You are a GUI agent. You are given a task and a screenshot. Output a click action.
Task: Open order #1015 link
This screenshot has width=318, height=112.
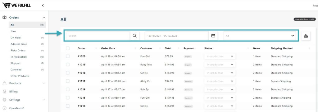82,98
